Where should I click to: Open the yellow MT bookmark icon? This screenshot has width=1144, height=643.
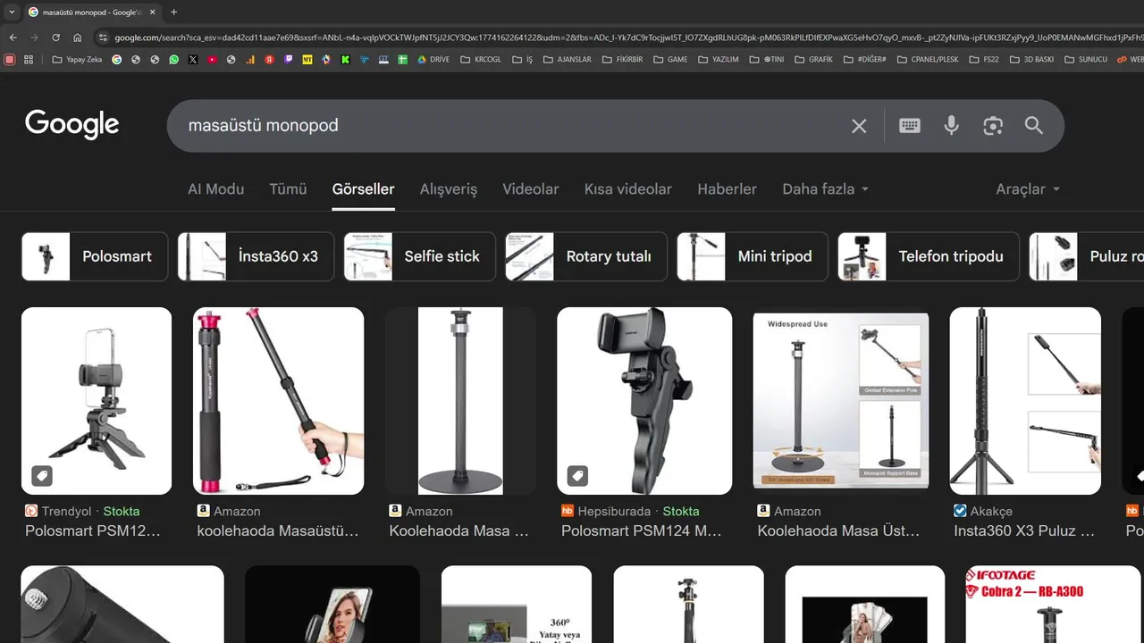click(307, 60)
